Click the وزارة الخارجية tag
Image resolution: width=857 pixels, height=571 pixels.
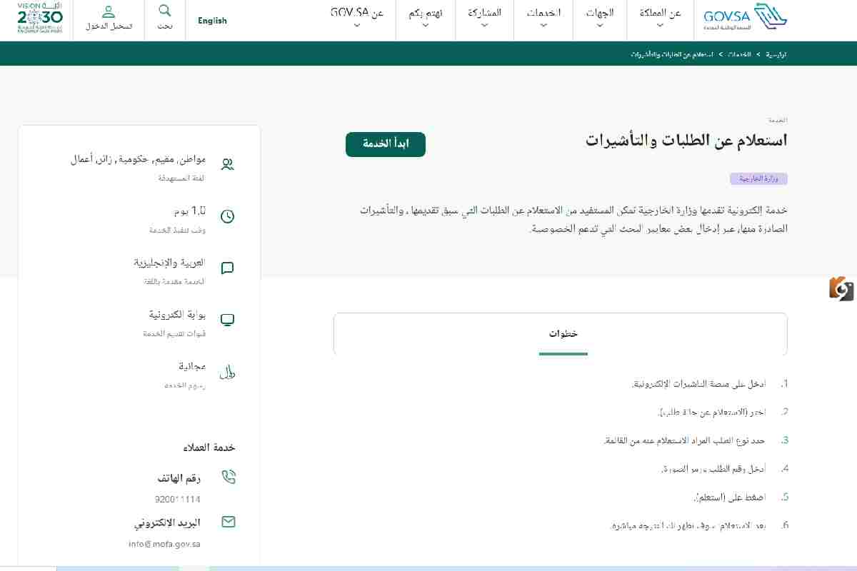tap(758, 178)
